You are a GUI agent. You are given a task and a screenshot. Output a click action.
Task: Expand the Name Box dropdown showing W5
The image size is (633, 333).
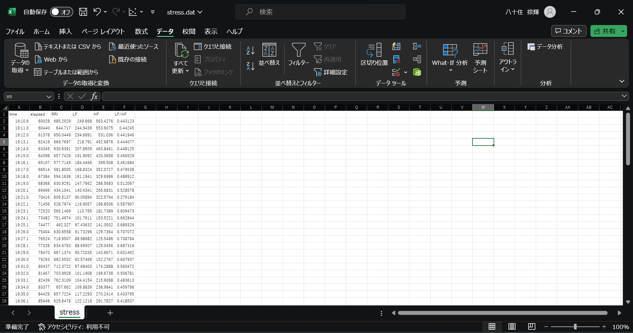pyautogui.click(x=49, y=97)
